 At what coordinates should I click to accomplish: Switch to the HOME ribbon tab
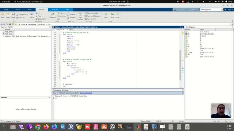click(x=6, y=10)
